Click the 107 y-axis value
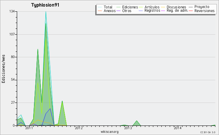Screen dimensions: 219x135 [12, 34]
